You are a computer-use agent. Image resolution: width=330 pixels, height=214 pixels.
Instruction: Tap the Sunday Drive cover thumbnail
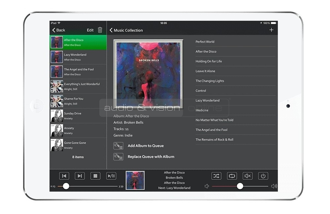pyautogui.click(x=57, y=116)
